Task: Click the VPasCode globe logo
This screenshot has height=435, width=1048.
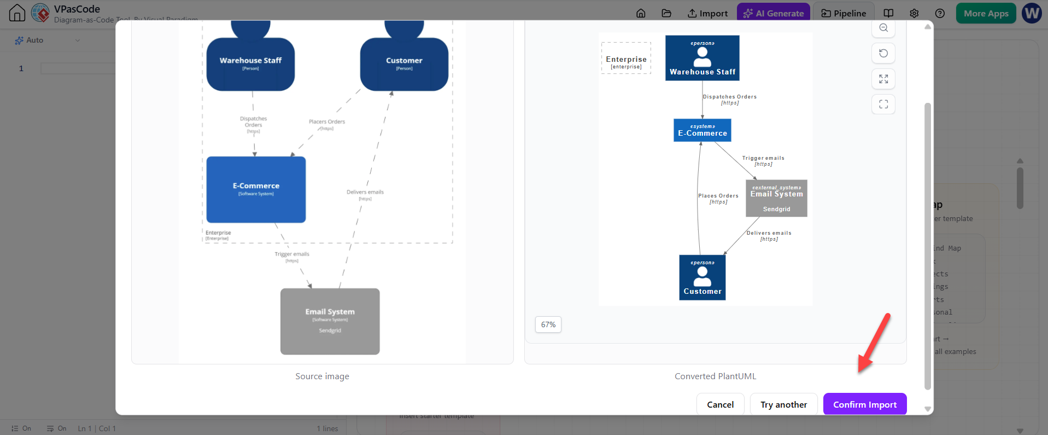Action: tap(40, 13)
